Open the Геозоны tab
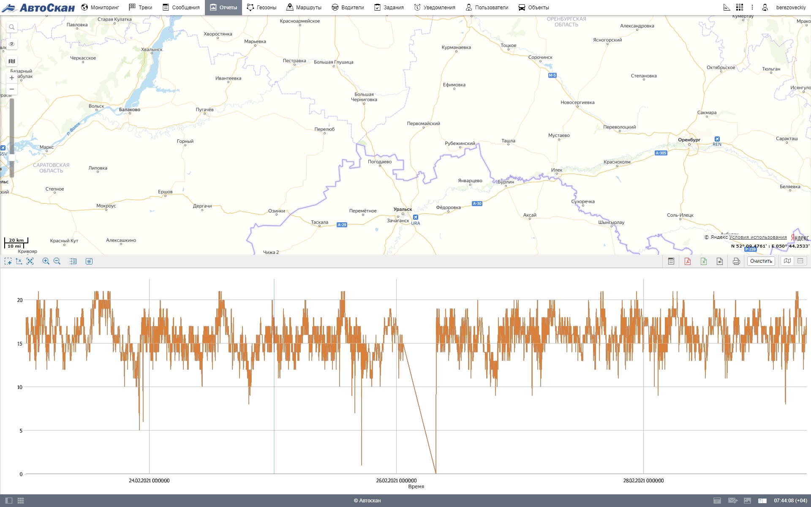Viewport: 811px width, 507px height. pyautogui.click(x=261, y=7)
